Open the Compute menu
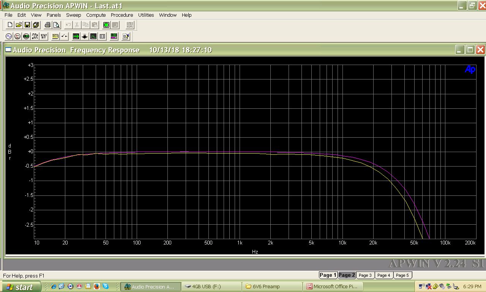The height and width of the screenshot is (292, 486). tap(96, 15)
